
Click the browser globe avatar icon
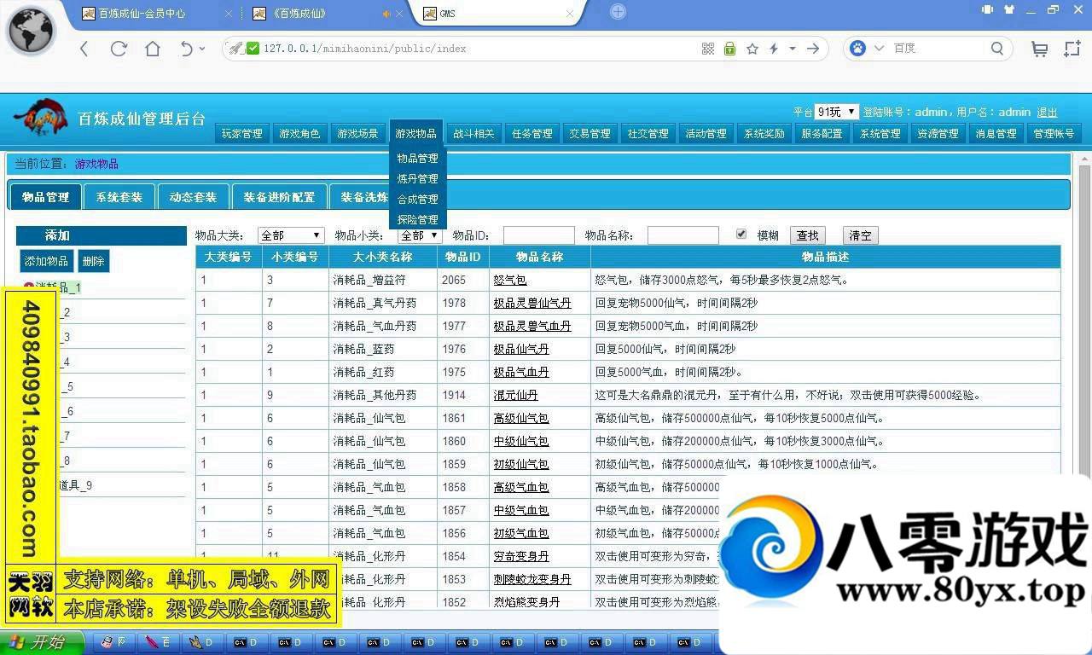(x=32, y=32)
